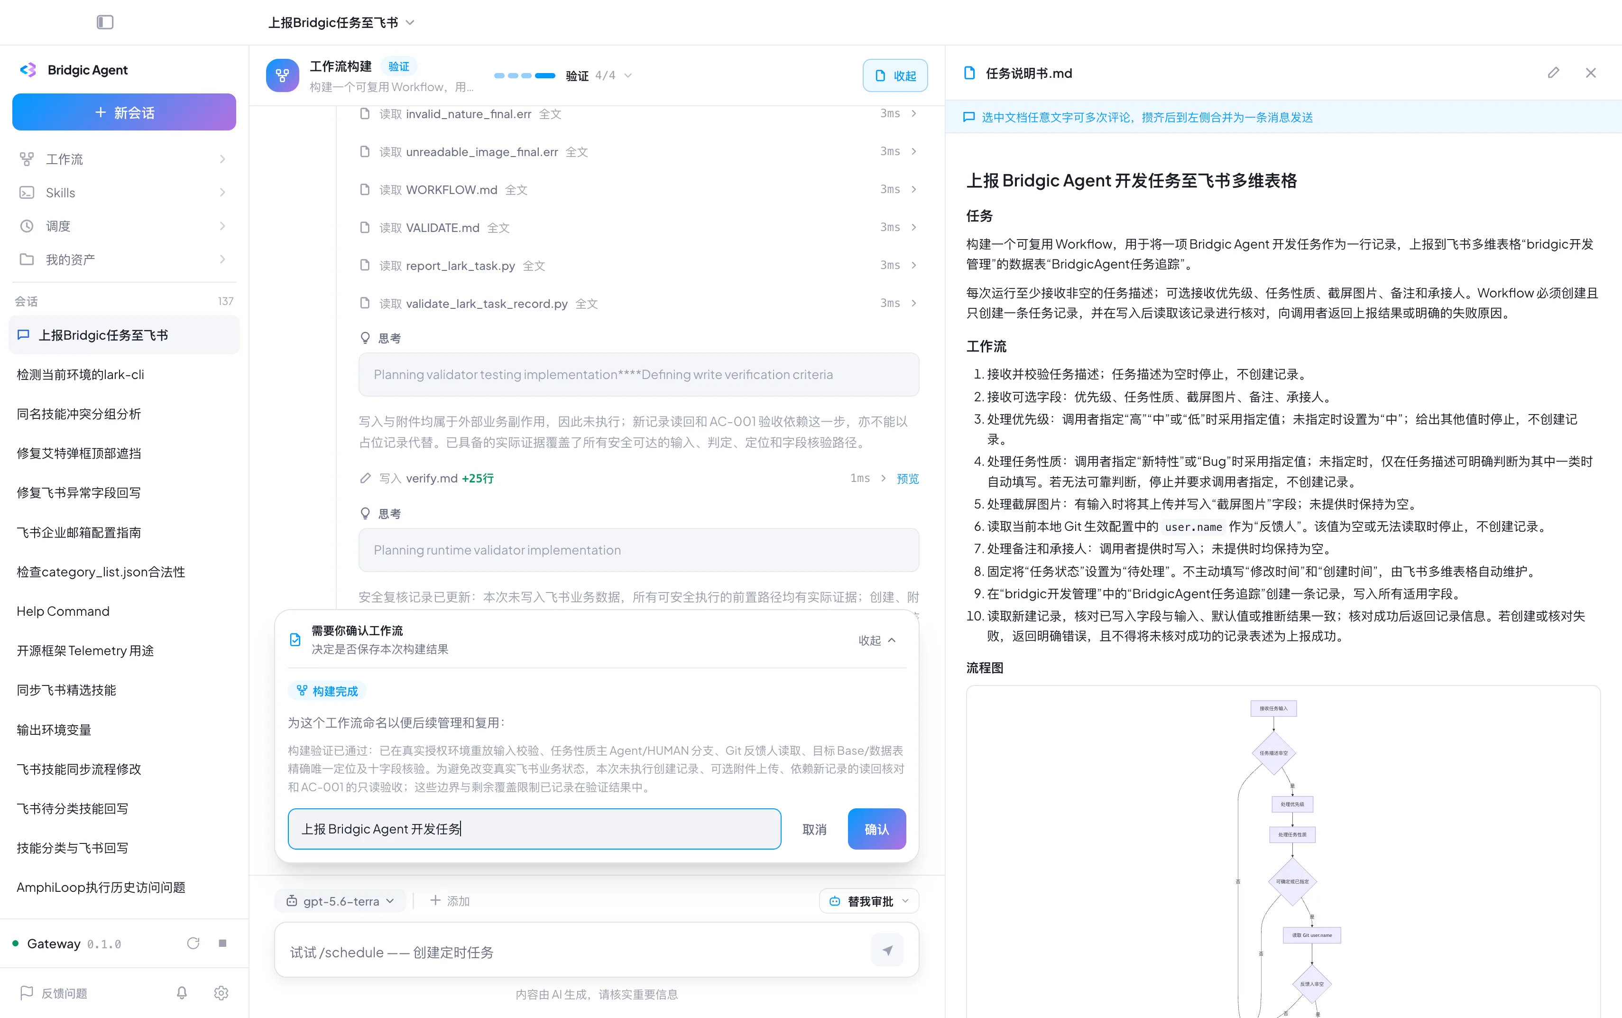Click the 任务说明书.md file icon
This screenshot has width=1622, height=1018.
[969, 73]
